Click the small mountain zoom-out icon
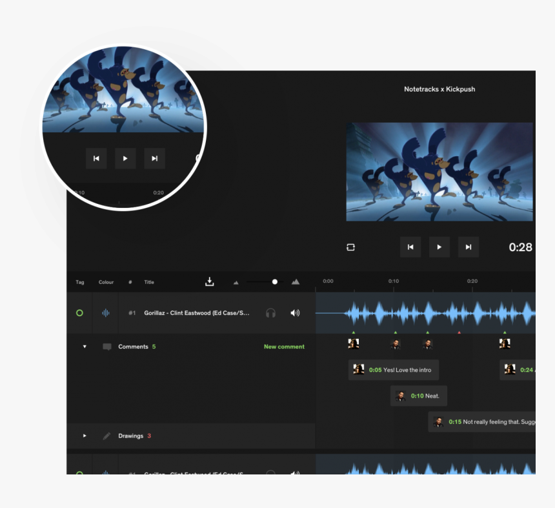 [x=236, y=283]
